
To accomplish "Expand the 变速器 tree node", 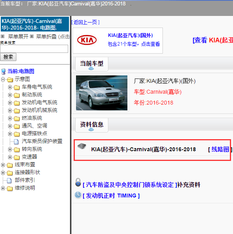I will pyautogui.click(x=10, y=157).
